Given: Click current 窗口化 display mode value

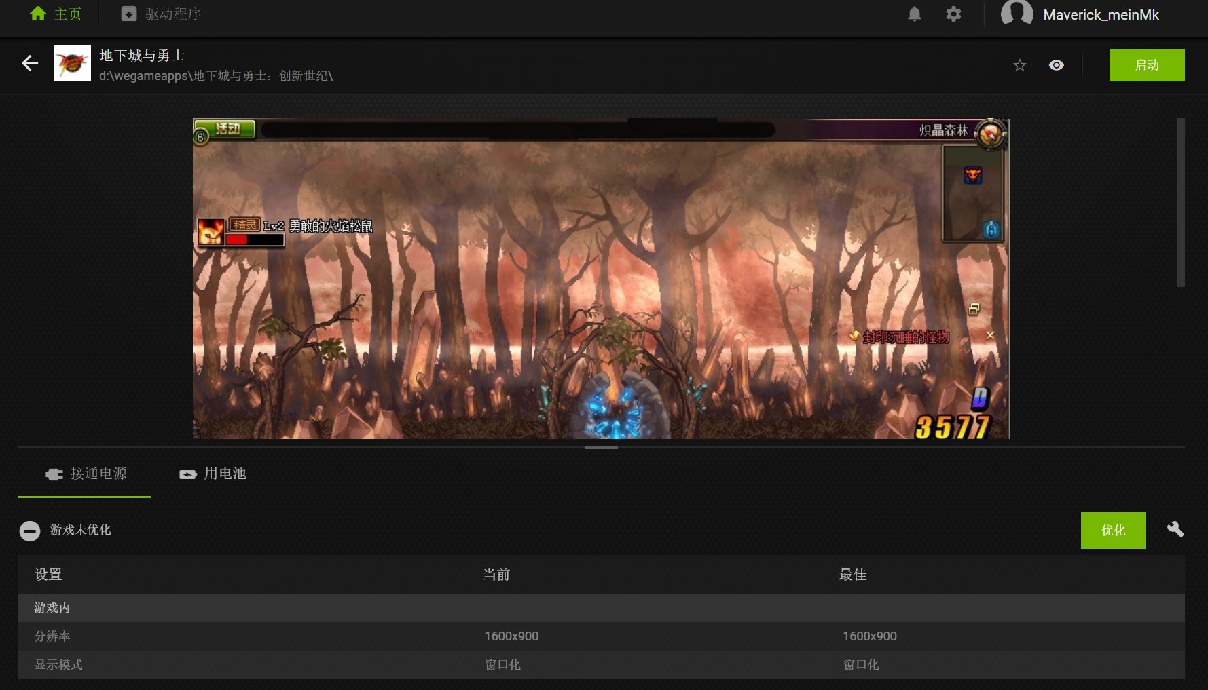Looking at the screenshot, I should 502,665.
